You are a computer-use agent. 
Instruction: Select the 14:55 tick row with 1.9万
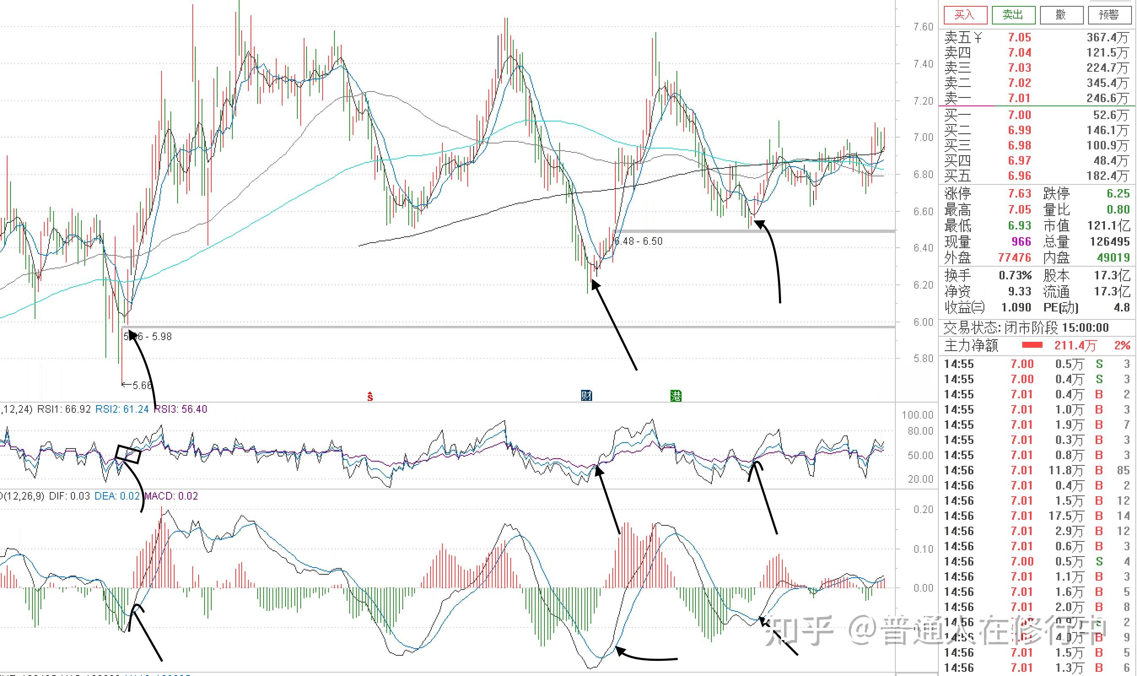(1037, 424)
